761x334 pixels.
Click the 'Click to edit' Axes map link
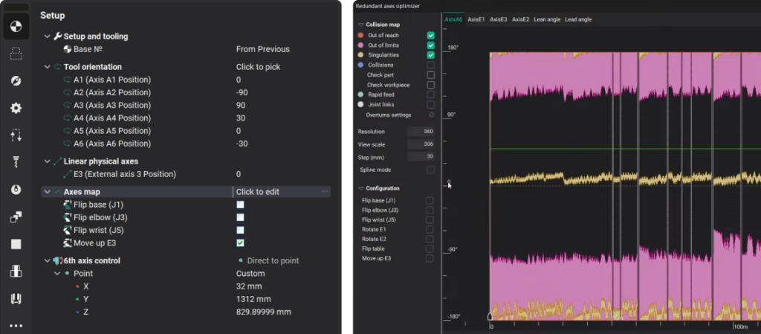[258, 192]
